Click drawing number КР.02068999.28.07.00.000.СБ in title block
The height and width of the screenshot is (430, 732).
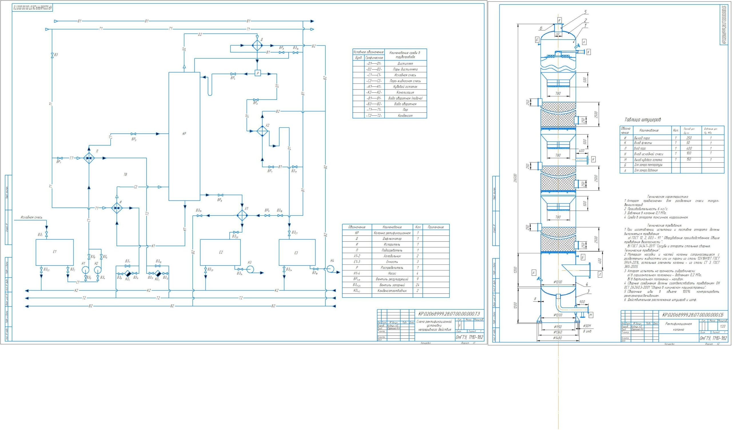pos(693,315)
